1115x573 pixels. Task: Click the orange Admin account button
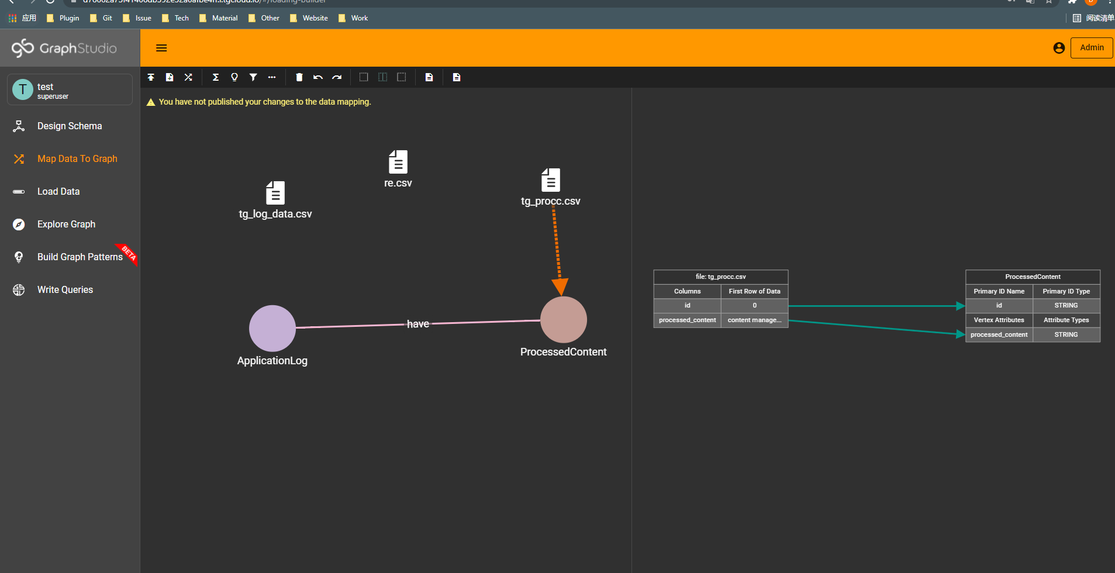pos(1091,47)
